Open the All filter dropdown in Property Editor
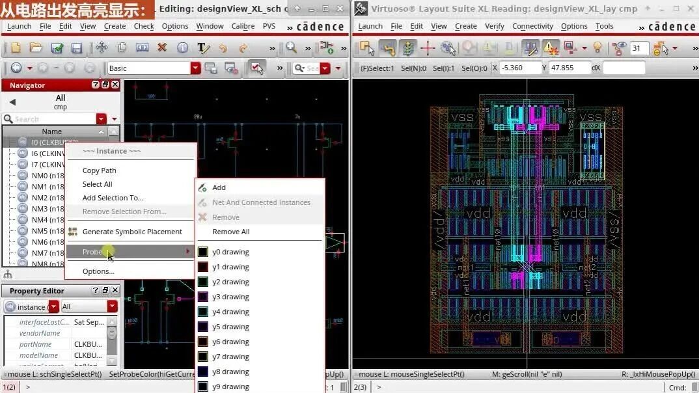The image size is (699, 393). point(113,306)
